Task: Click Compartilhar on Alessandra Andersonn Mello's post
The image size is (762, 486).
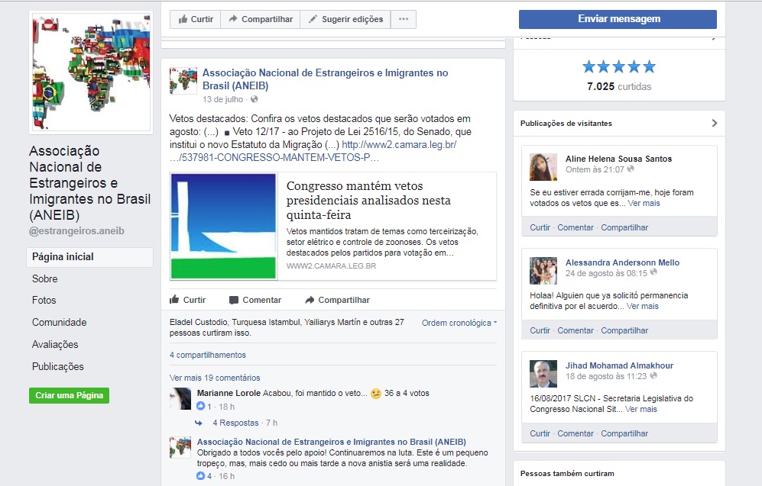Action: [624, 331]
